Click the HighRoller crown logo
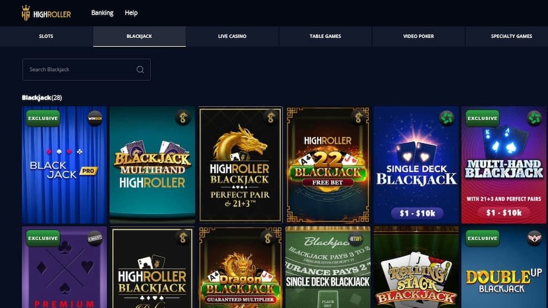Image resolution: width=548 pixels, height=308 pixels. point(46,13)
